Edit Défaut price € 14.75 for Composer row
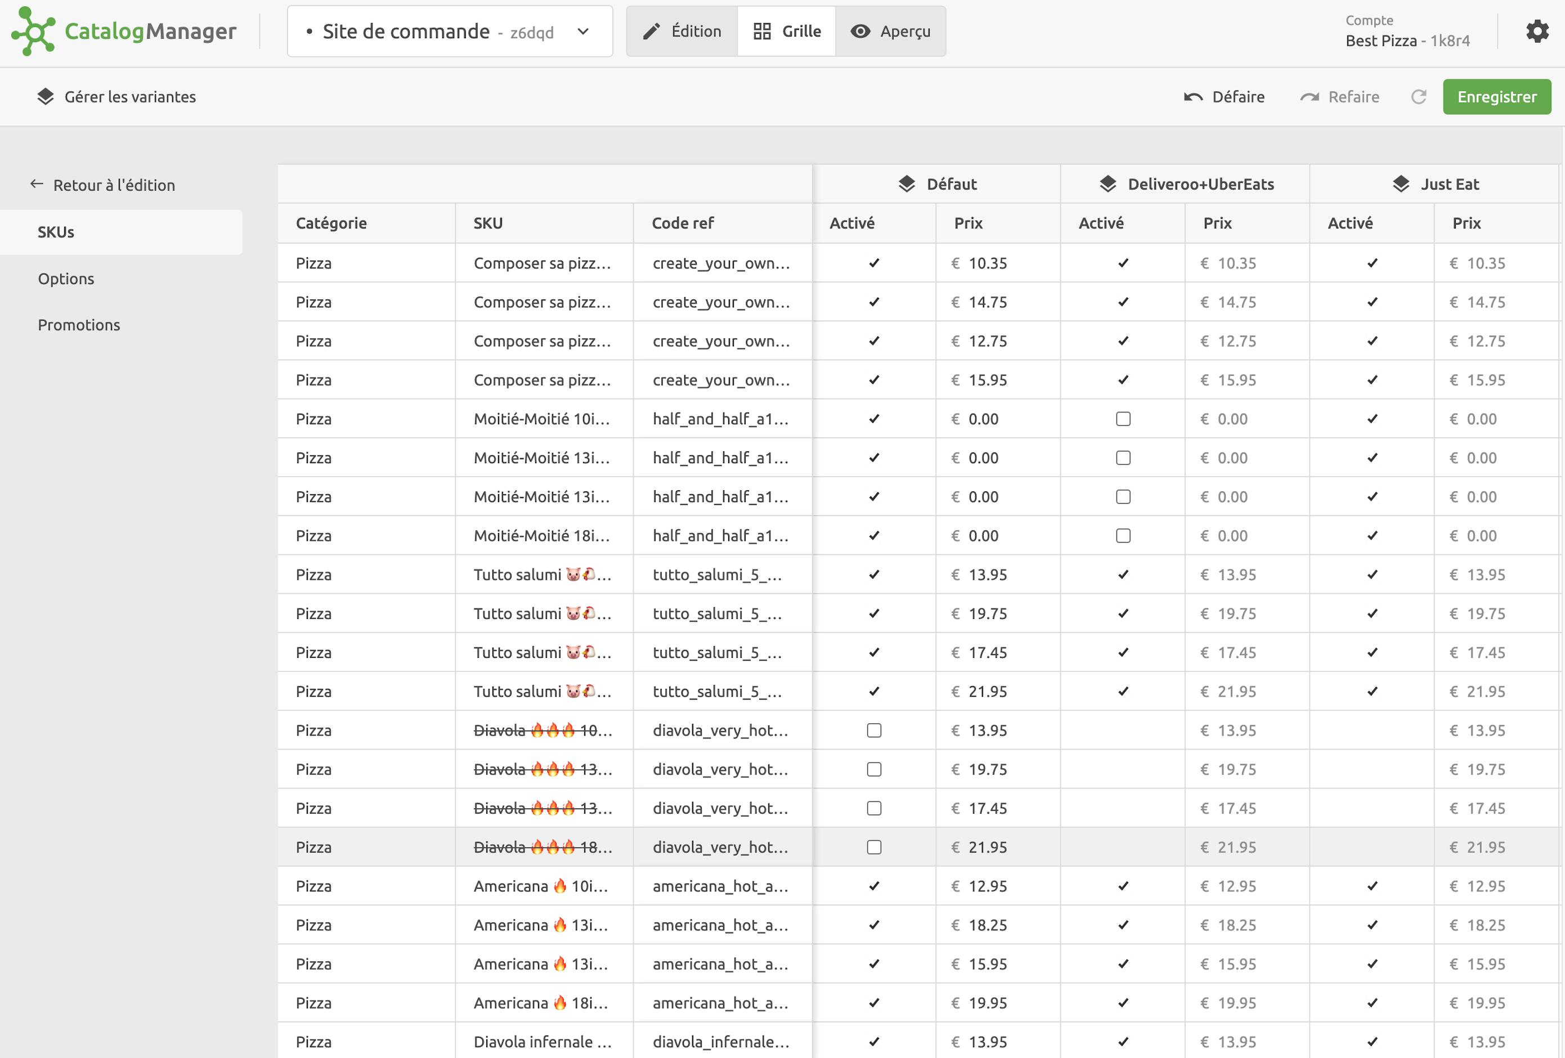The width and height of the screenshot is (1565, 1058). (x=998, y=302)
